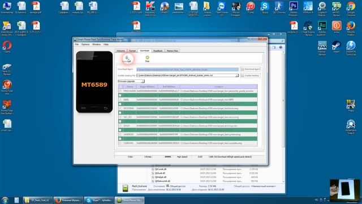Click the End Address column header
The width and height of the screenshot is (362, 204).
[x=169, y=87]
